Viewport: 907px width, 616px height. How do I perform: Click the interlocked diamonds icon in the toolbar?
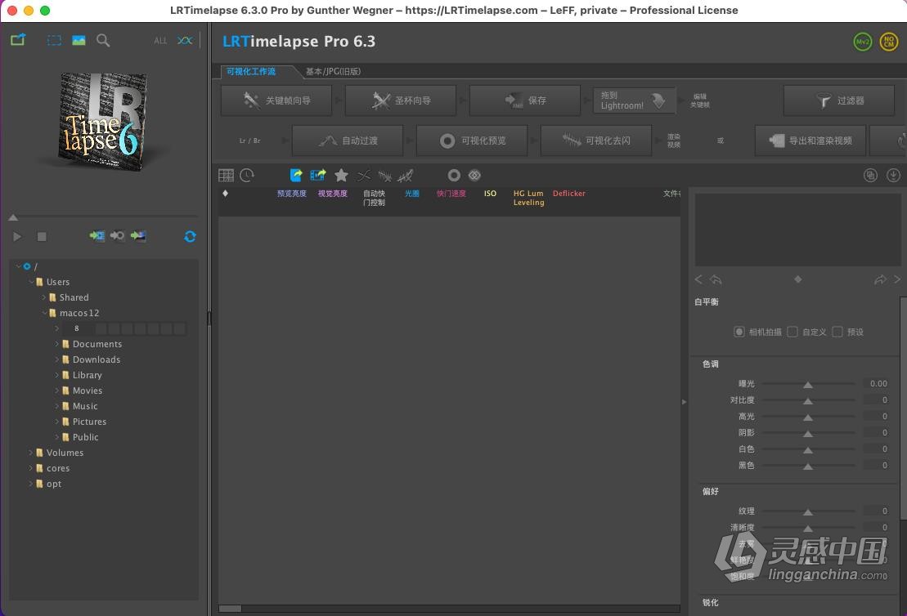[x=475, y=175]
